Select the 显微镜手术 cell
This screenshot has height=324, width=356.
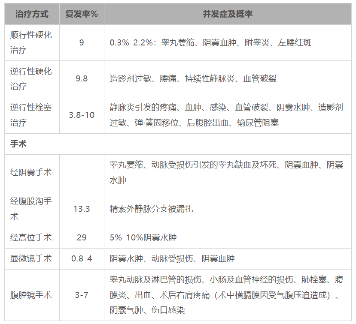click(32, 258)
